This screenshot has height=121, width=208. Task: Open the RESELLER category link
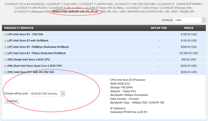pyautogui.click(x=187, y=12)
